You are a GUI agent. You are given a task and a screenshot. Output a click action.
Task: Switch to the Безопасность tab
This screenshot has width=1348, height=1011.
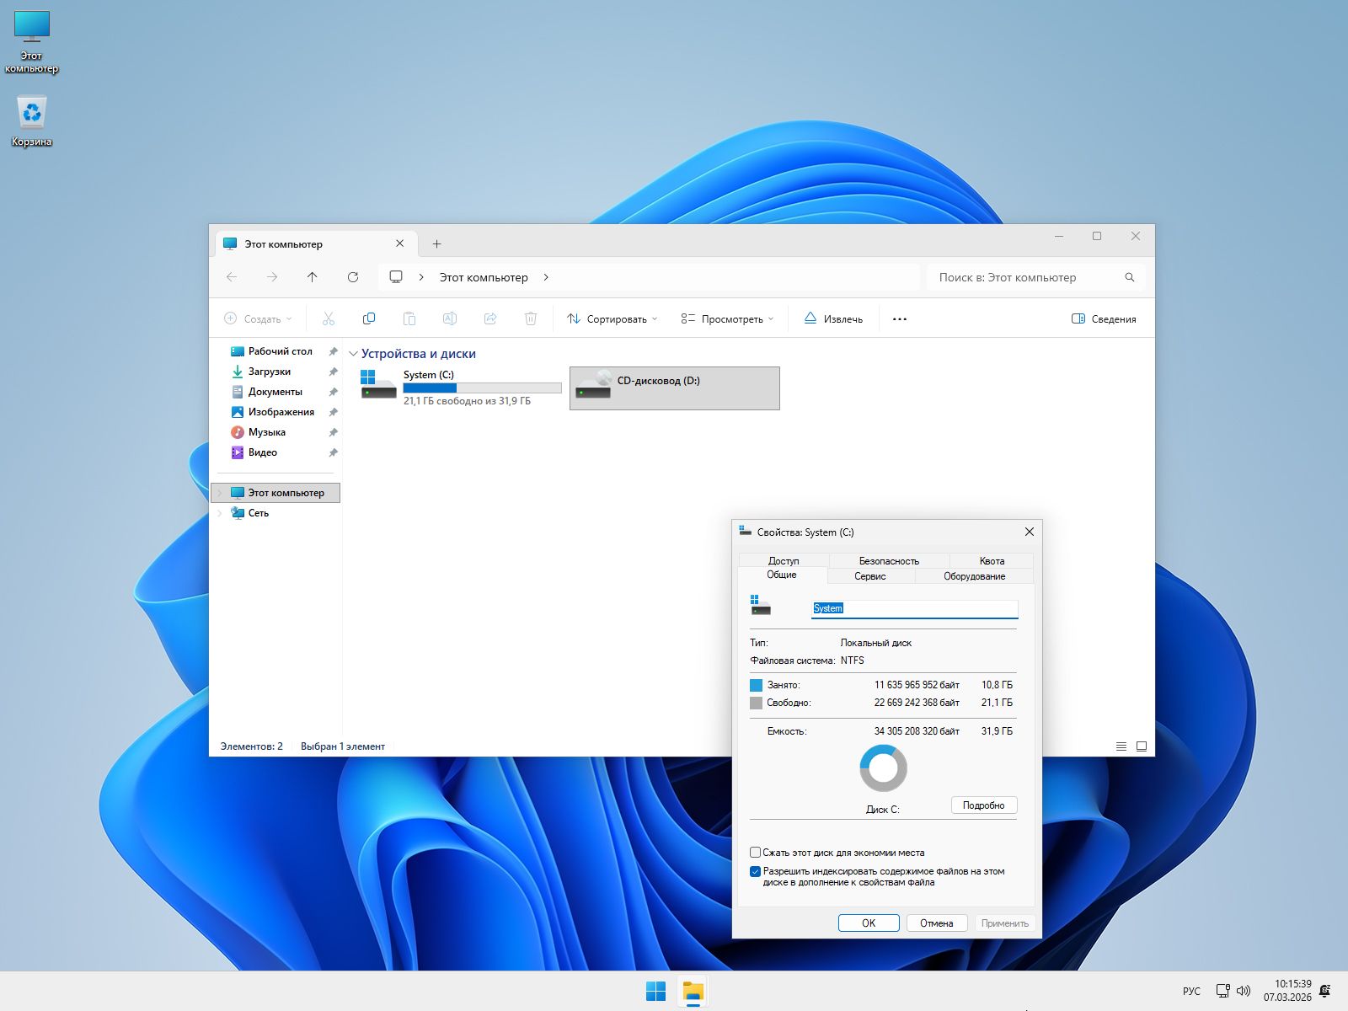pos(889,560)
